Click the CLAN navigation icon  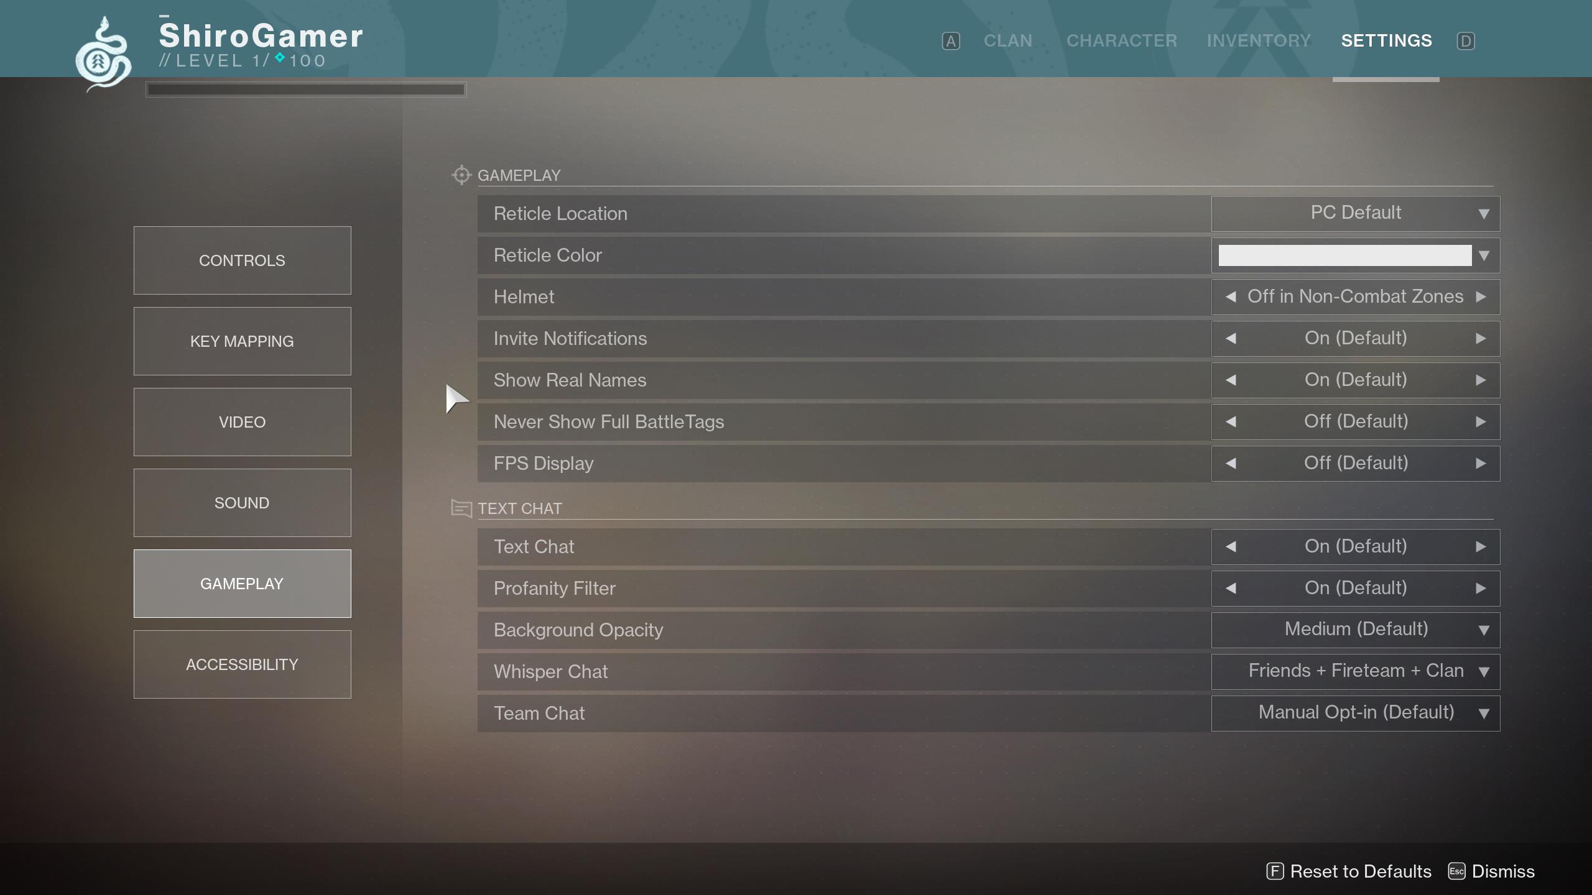point(1007,40)
